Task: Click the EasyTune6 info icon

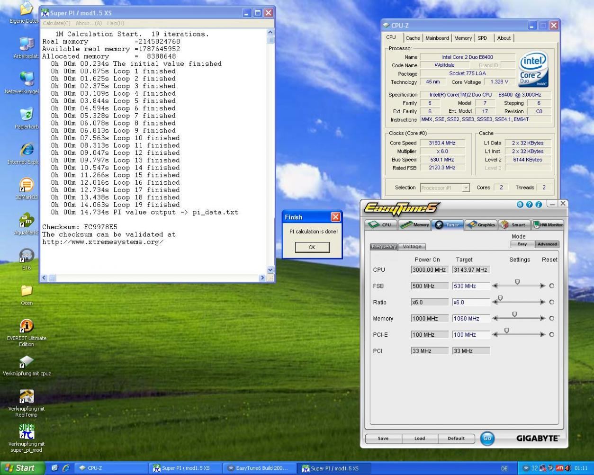Action: [x=539, y=205]
